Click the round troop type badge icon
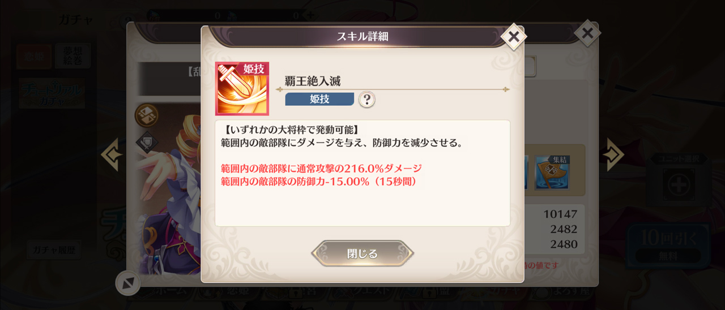 tap(147, 115)
